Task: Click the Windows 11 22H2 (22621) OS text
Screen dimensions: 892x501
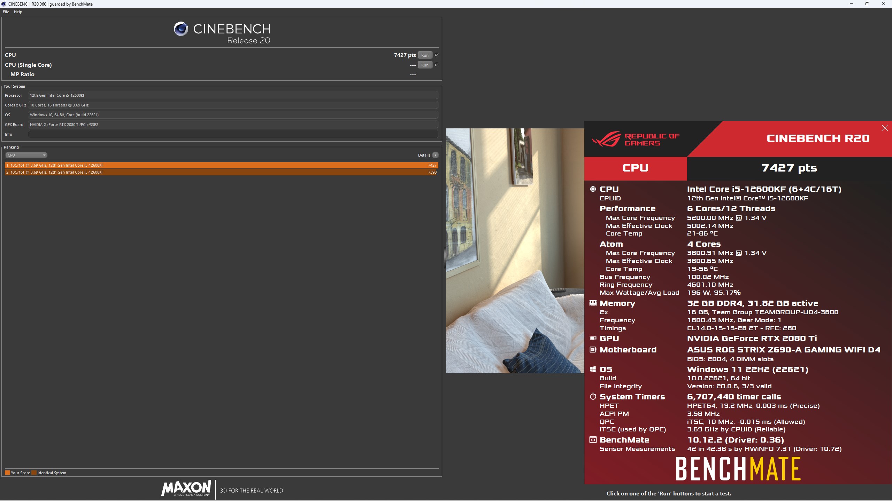Action: 748,369
